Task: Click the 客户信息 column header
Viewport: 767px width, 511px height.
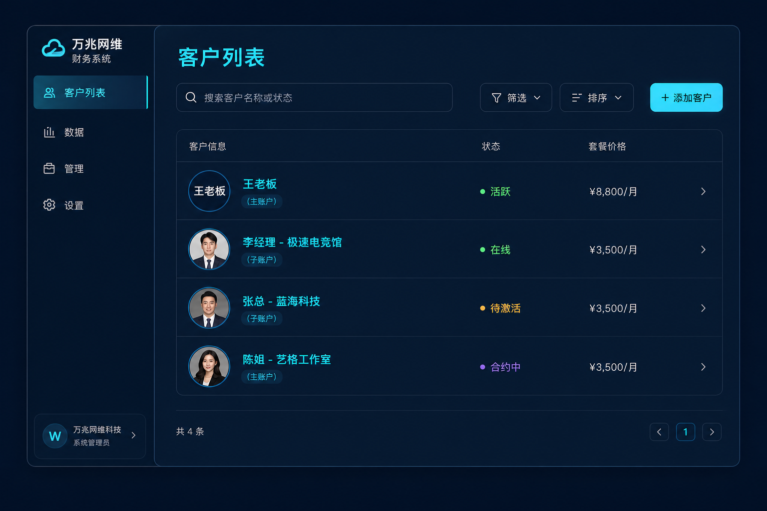Action: [208, 146]
